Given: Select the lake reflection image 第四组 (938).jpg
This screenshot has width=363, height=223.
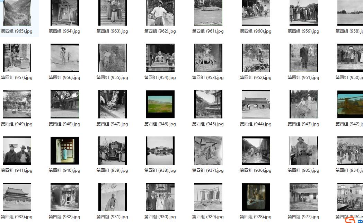Looking at the screenshot, I should [160, 151].
